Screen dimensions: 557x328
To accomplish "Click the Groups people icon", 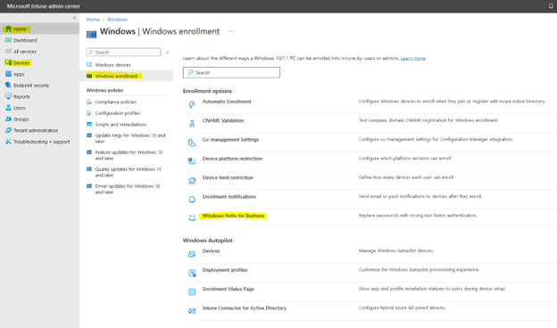I will pos(9,119).
